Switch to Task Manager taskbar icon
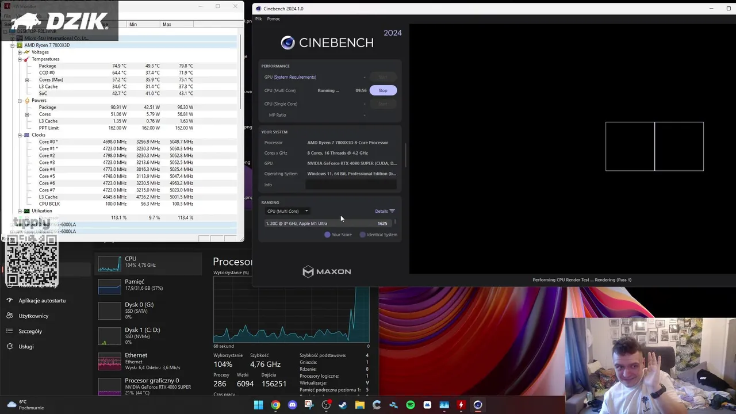 pyautogui.click(x=444, y=405)
